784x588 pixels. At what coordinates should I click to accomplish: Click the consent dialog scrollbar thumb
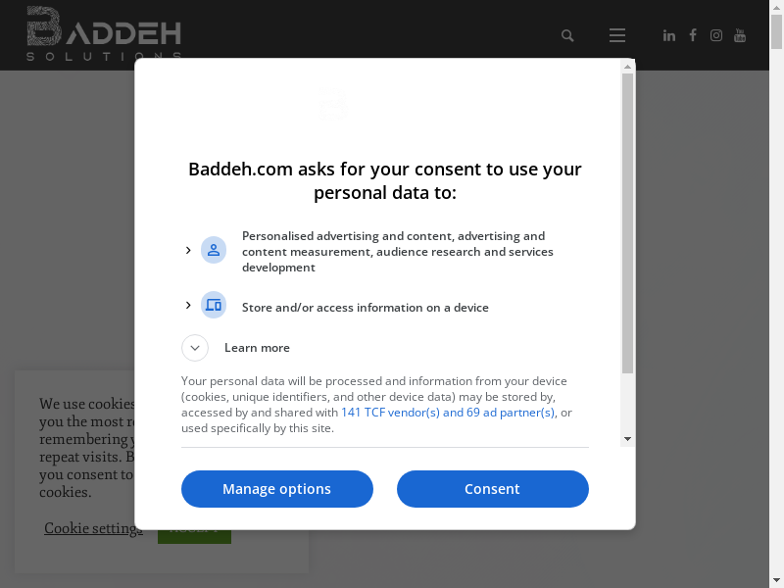pos(627,223)
